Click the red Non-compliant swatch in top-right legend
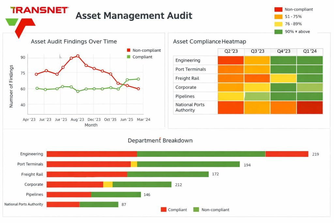Viewport: 334px width, 223px height. tap(278, 9)
